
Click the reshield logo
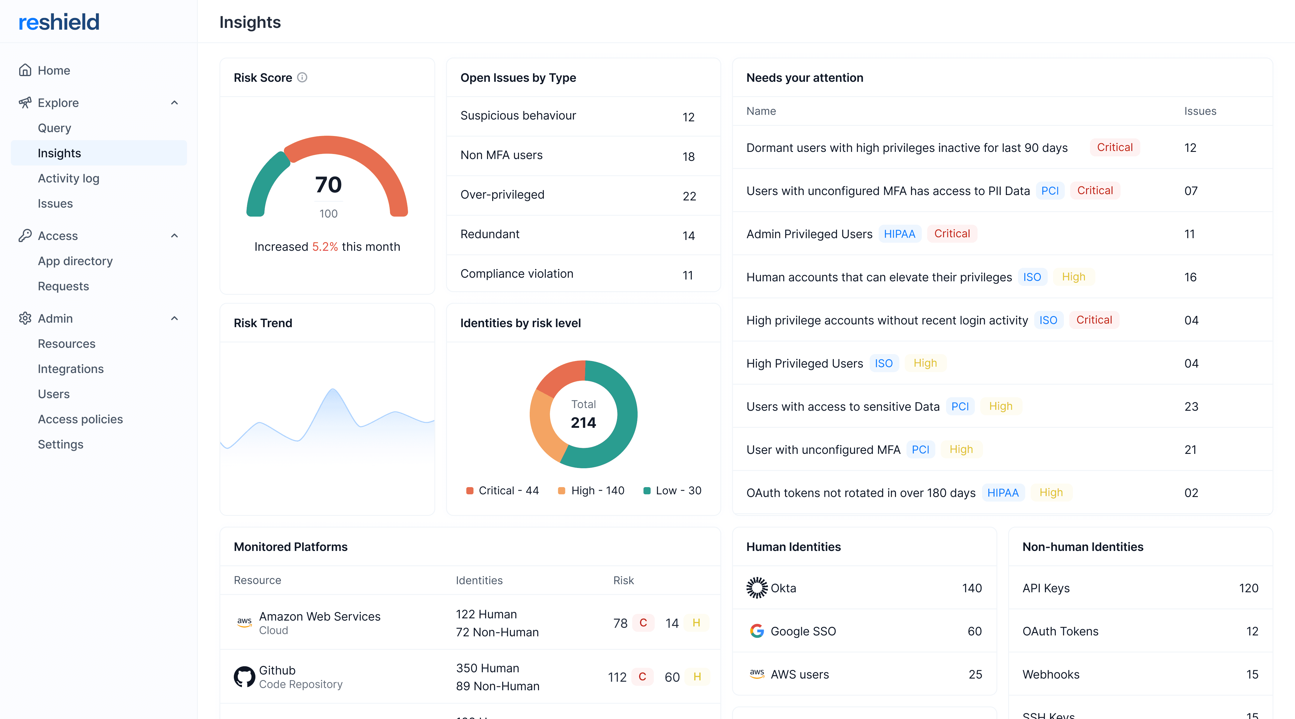59,22
